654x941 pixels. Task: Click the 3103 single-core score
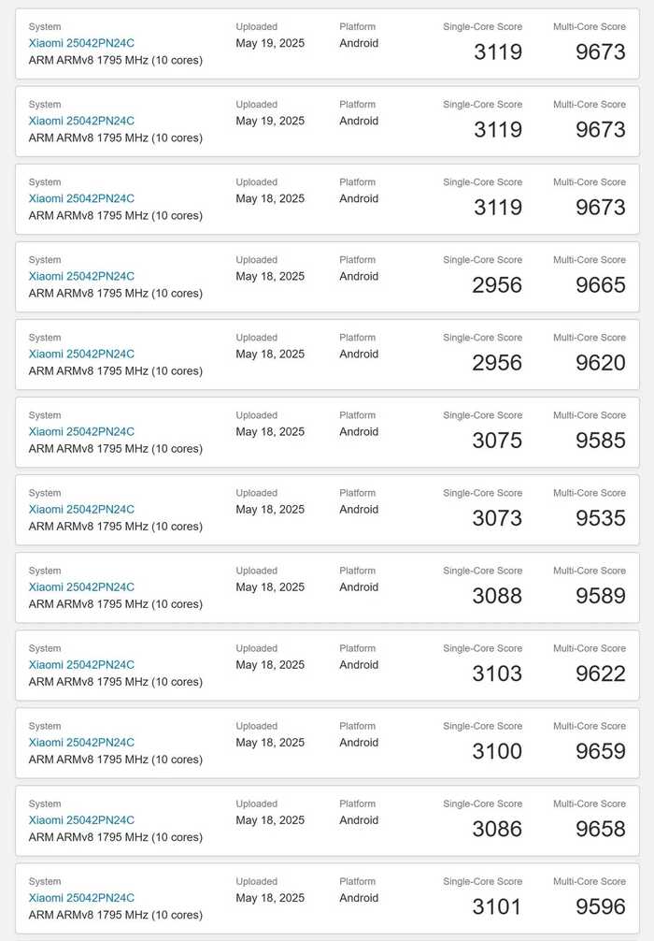pos(497,673)
